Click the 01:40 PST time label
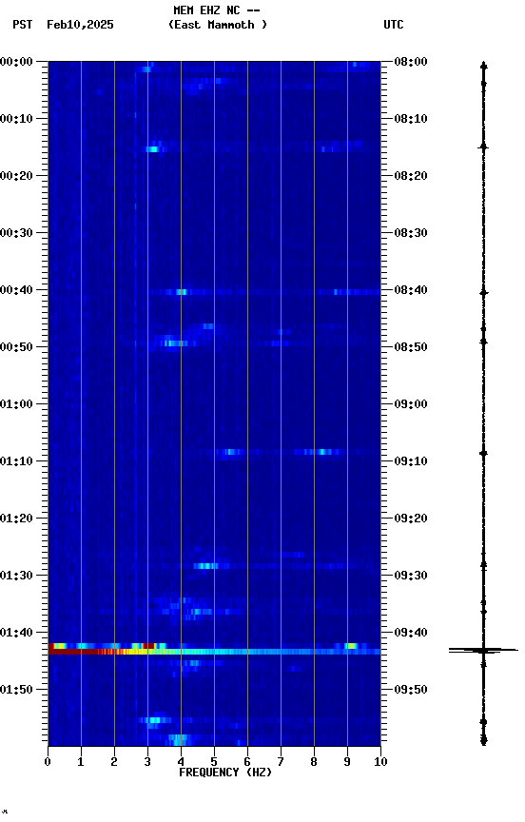 coord(16,633)
